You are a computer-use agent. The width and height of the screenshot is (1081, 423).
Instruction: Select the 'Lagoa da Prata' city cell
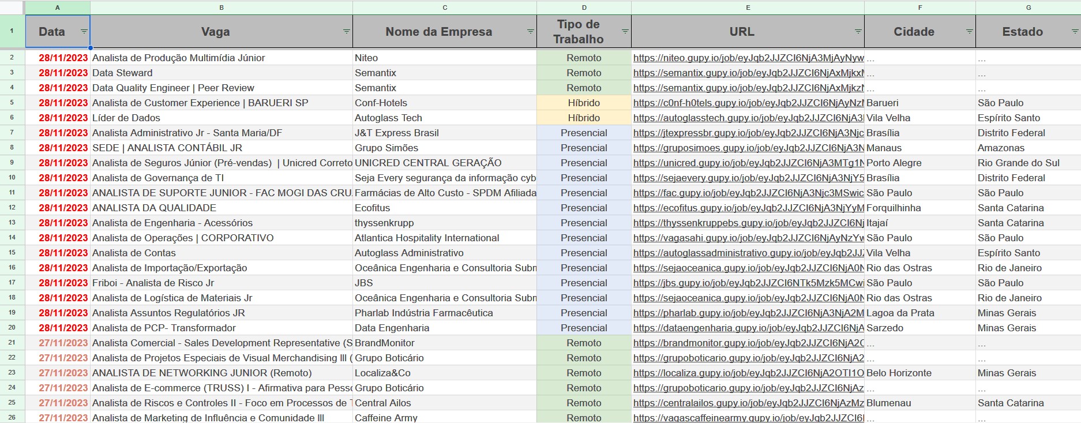[x=920, y=313]
